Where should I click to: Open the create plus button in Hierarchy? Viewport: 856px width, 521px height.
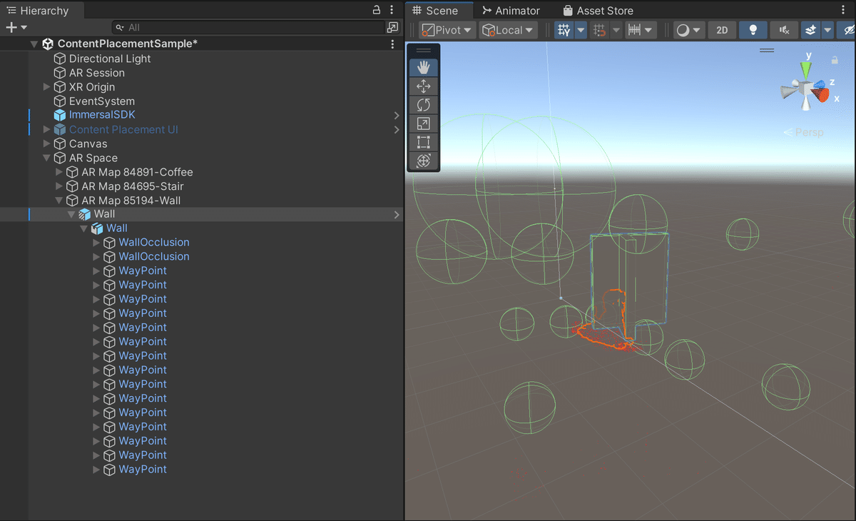pos(16,27)
